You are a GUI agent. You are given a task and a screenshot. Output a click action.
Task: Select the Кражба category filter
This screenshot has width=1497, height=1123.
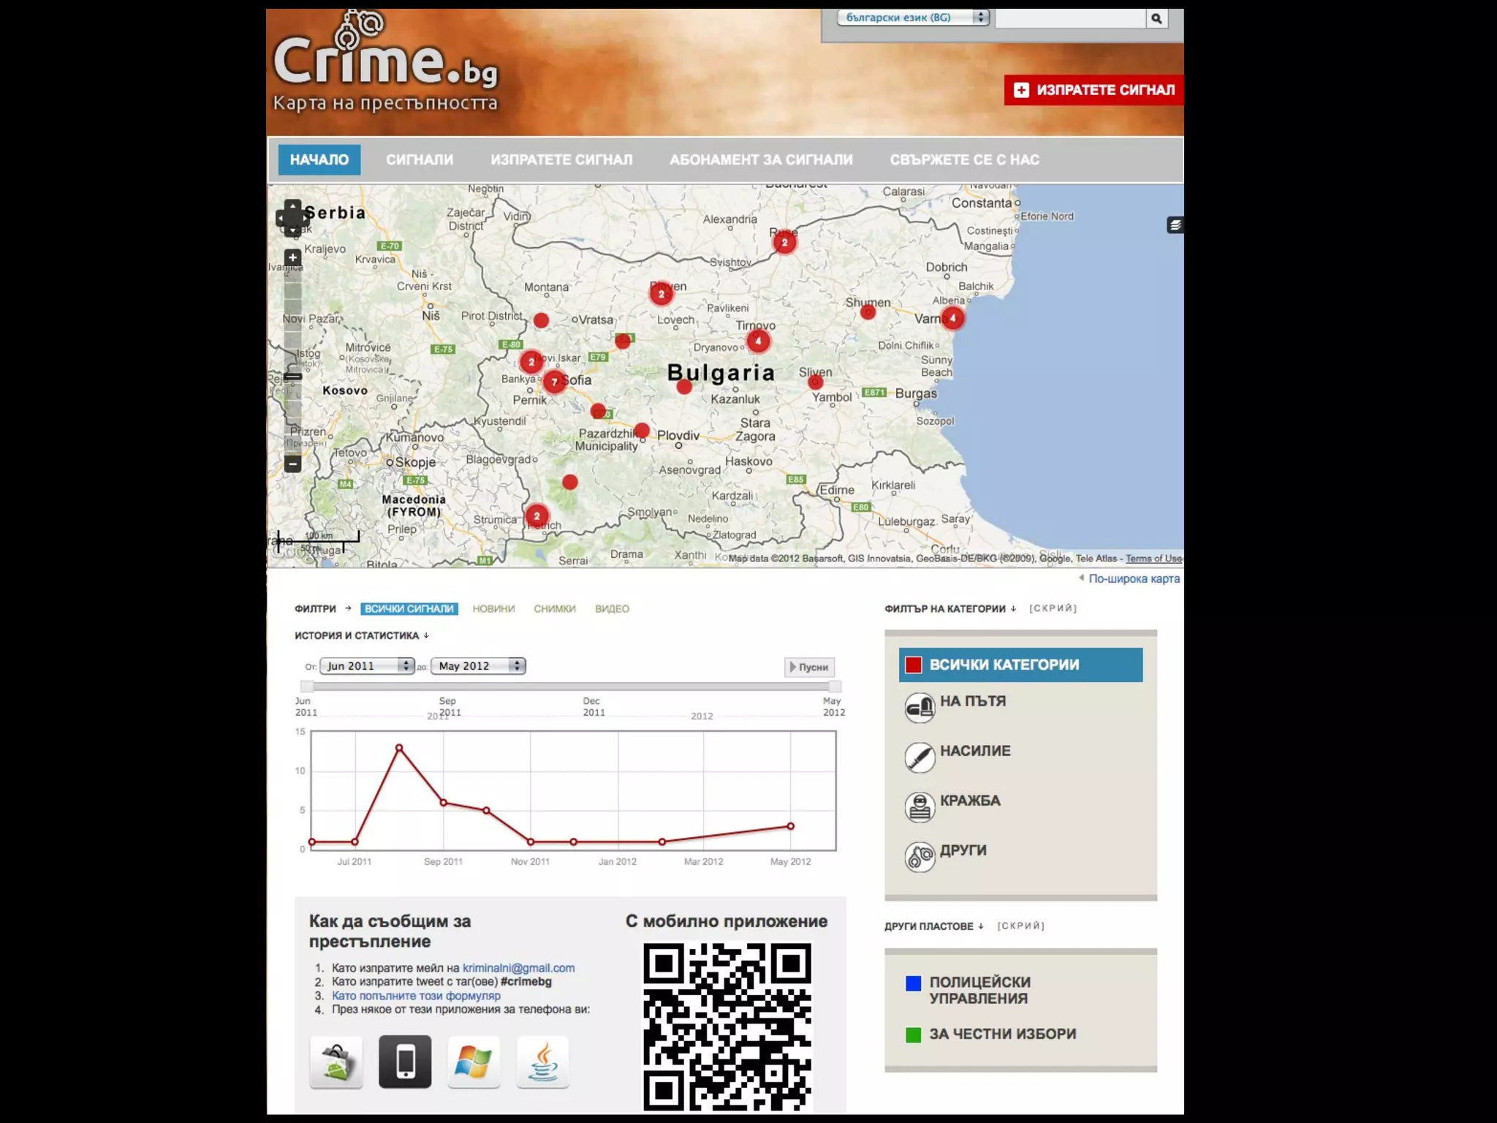(x=969, y=801)
